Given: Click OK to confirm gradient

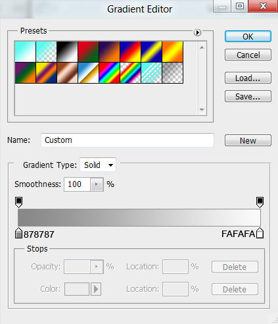Looking at the screenshot, I should 248,36.
